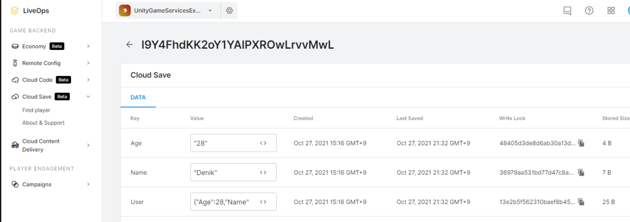This screenshot has height=222, width=630.
Task: Copy the Name write lock value
Action: click(x=581, y=173)
